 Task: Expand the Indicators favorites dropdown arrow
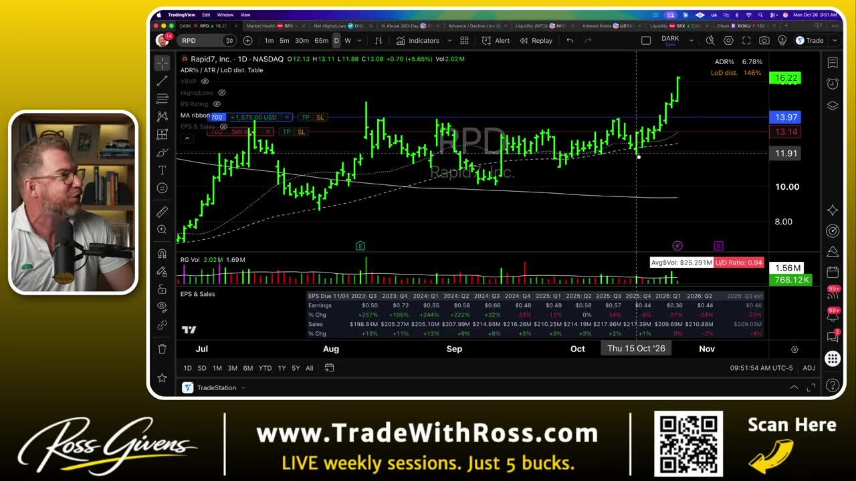[449, 41]
